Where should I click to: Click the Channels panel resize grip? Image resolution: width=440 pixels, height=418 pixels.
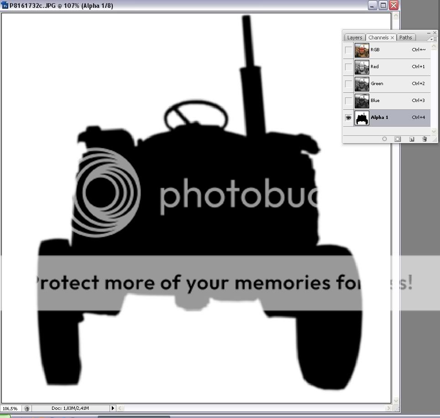[435, 139]
